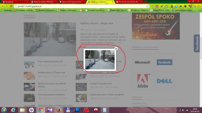Viewport: 202px width, 113px height.
Task: Open Funnywow - Make f... bookmark
Action: (x=138, y=10)
